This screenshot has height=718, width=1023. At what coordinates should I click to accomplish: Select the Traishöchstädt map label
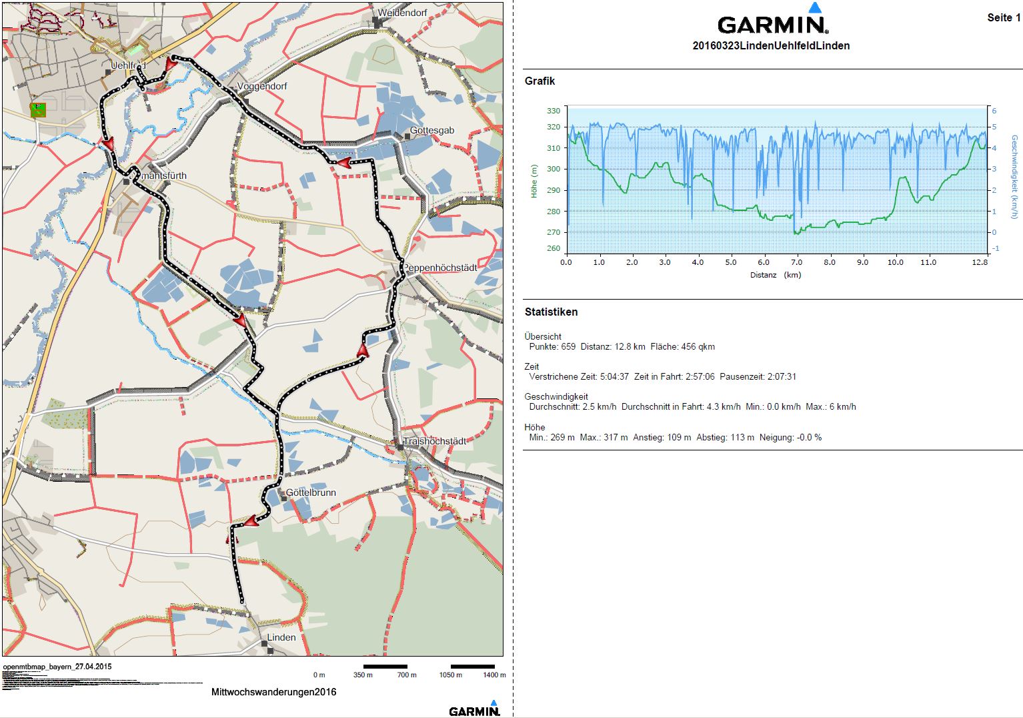(x=435, y=441)
